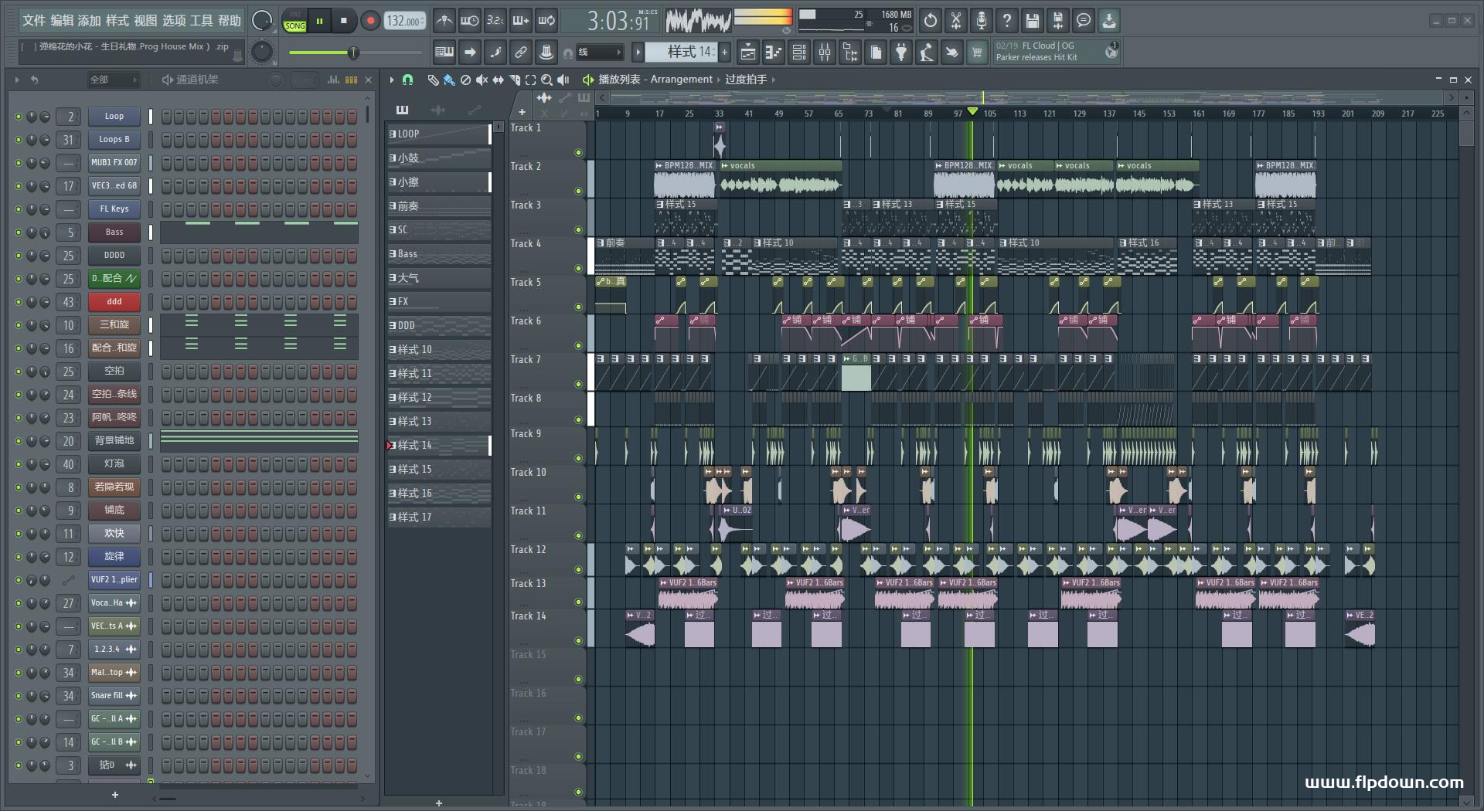This screenshot has height=811, width=1484.
Task: Toggle wait for input before playing
Action: coord(469,21)
